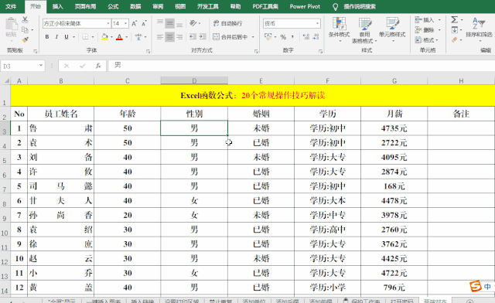Open the font size 14 dropdown
This screenshot has height=303, width=495.
coord(125,23)
